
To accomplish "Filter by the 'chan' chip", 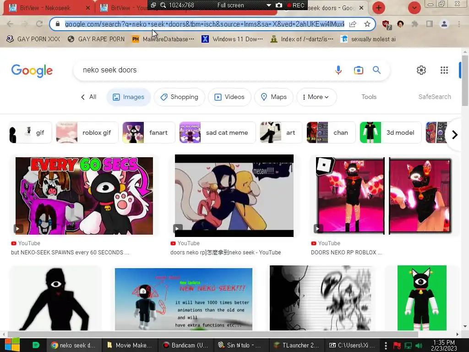I will 331,132.
